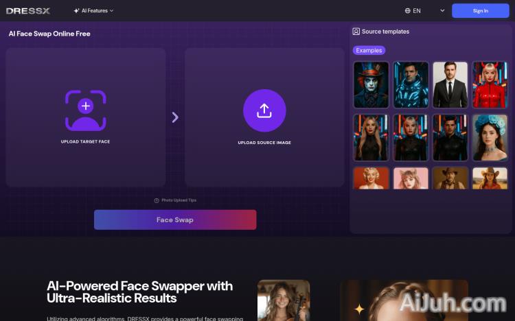Choose the black suit businessman template

pyautogui.click(x=450, y=84)
